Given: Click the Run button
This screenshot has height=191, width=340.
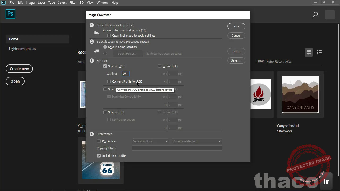Looking at the screenshot, I should coord(236,26).
